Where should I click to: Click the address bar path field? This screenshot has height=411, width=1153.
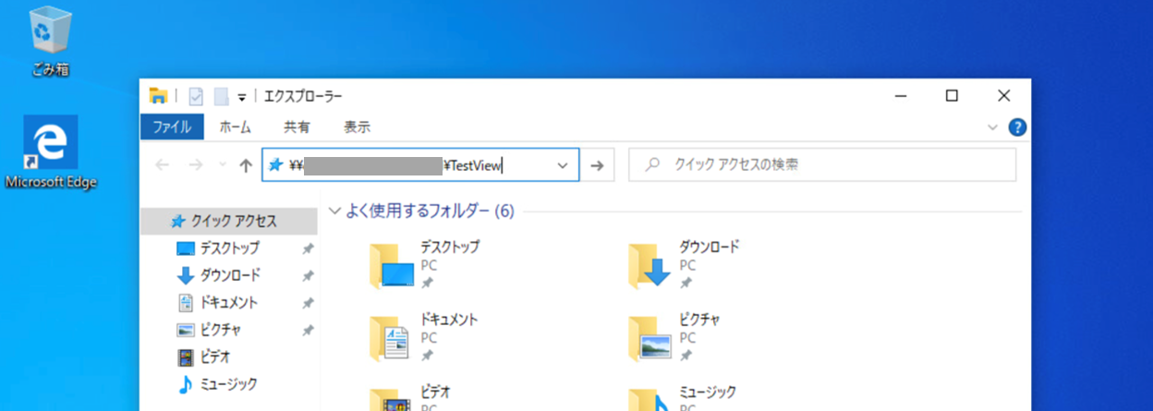click(x=420, y=165)
